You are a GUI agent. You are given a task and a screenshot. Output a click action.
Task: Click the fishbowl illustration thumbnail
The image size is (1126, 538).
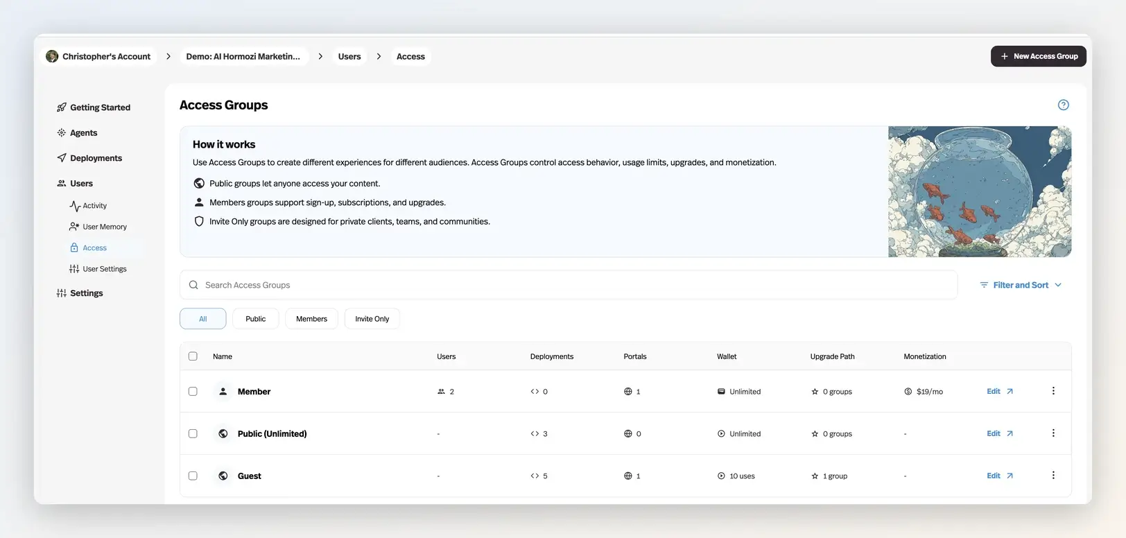980,191
